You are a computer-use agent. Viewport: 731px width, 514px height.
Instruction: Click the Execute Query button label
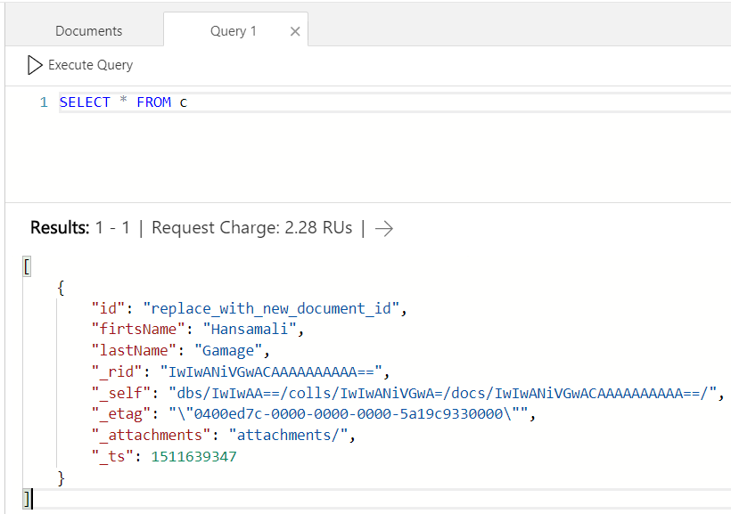(x=90, y=65)
